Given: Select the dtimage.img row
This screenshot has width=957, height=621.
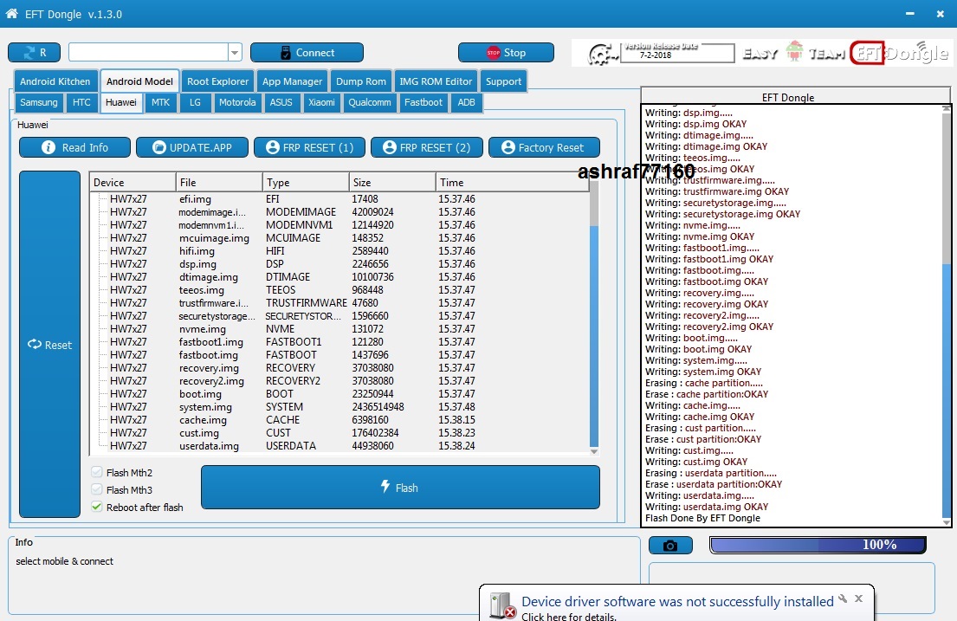Looking at the screenshot, I should pyautogui.click(x=339, y=277).
